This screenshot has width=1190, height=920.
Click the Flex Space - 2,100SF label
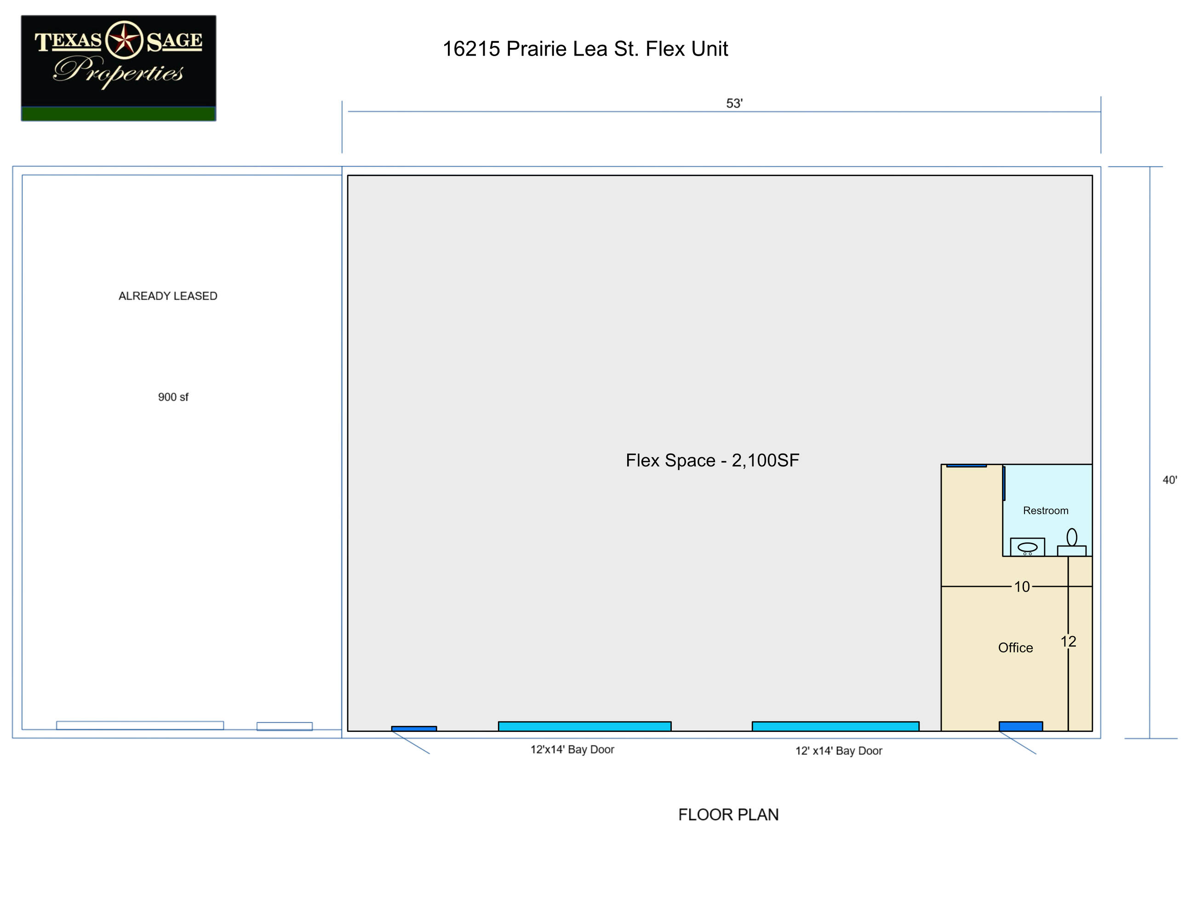[x=712, y=460]
